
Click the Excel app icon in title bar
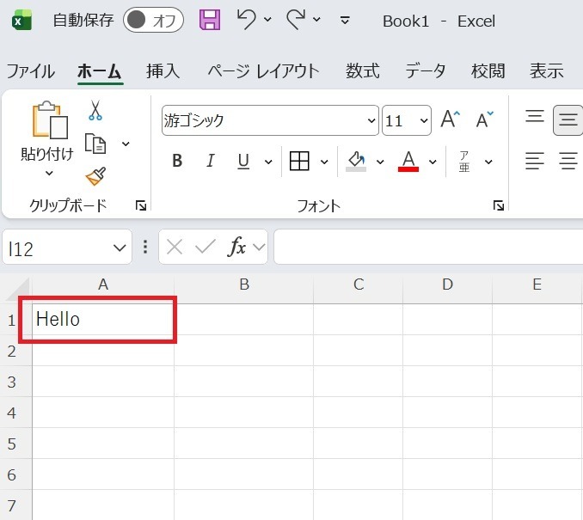(x=22, y=21)
